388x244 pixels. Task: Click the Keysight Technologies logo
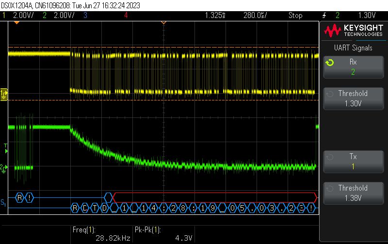[x=354, y=31]
